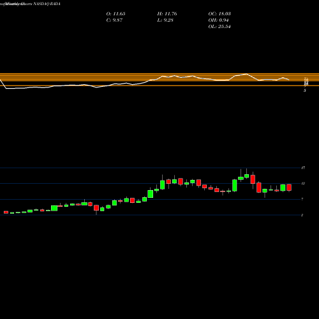Select the open value O: 11.65
This screenshot has height=319, width=319.
coord(116,14)
